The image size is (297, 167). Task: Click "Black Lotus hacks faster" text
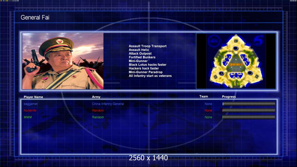point(148,65)
